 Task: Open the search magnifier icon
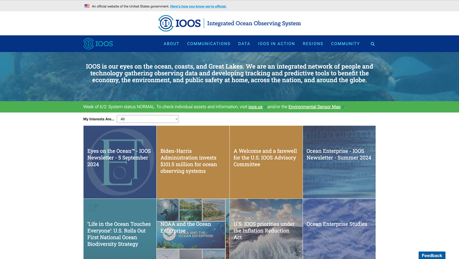pyautogui.click(x=373, y=44)
